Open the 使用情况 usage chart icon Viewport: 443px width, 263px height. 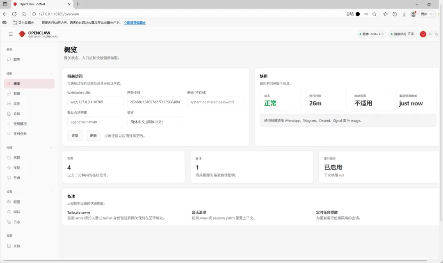[9, 124]
